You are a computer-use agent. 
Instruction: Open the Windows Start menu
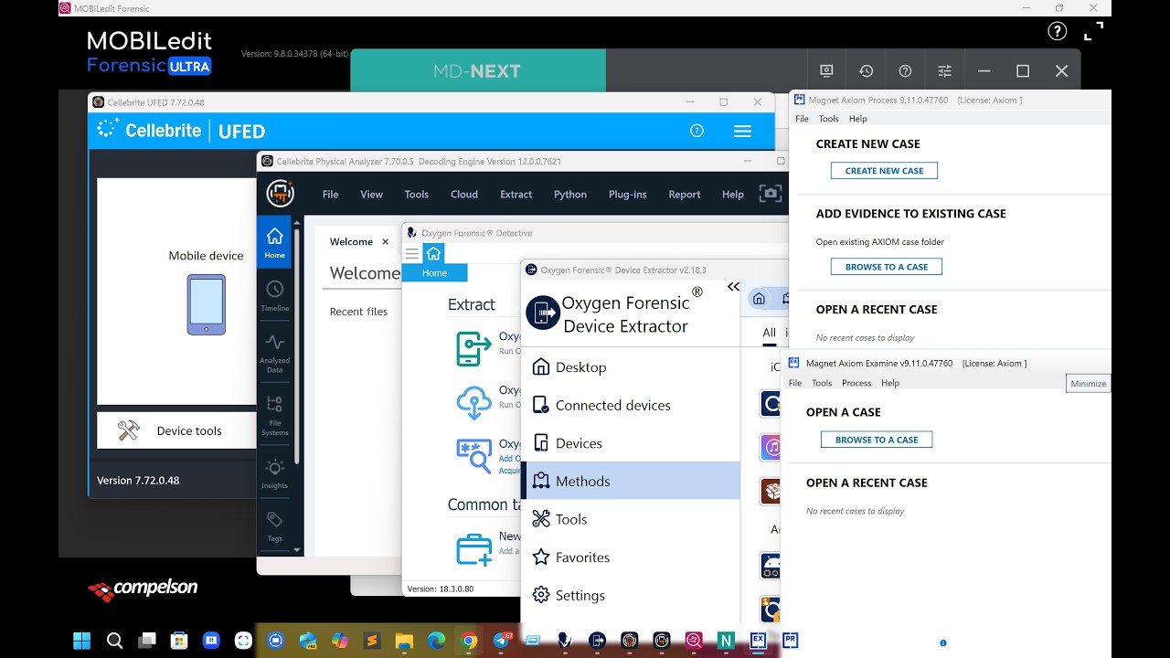pos(82,641)
